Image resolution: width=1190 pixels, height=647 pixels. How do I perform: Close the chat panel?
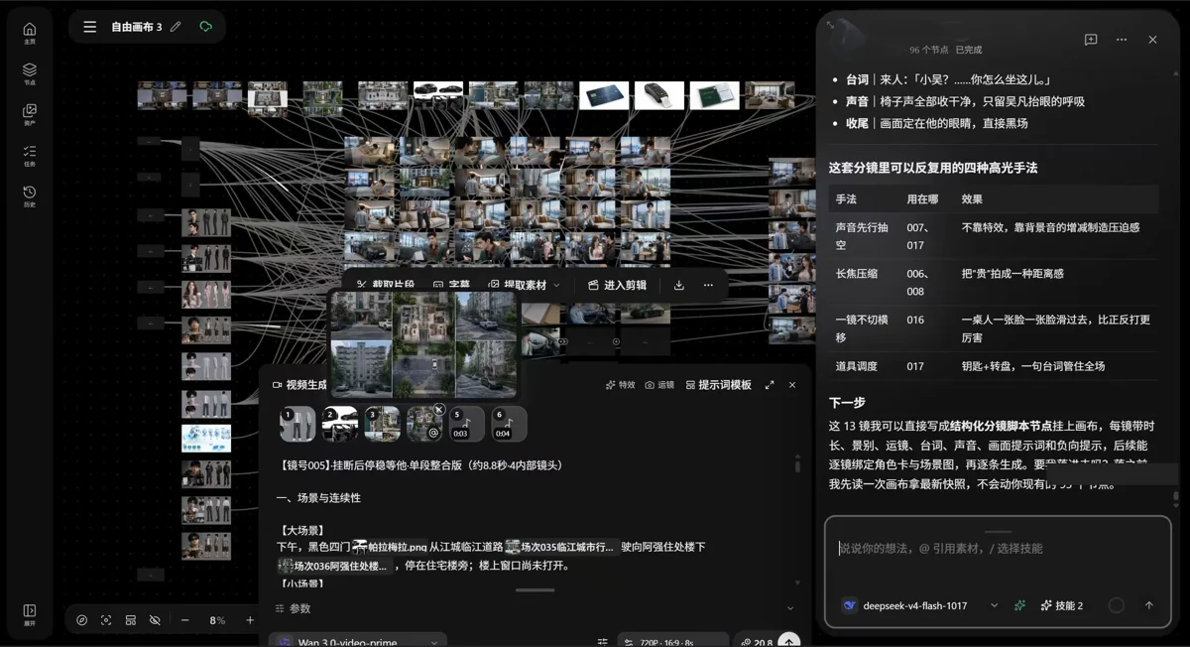tap(1152, 40)
